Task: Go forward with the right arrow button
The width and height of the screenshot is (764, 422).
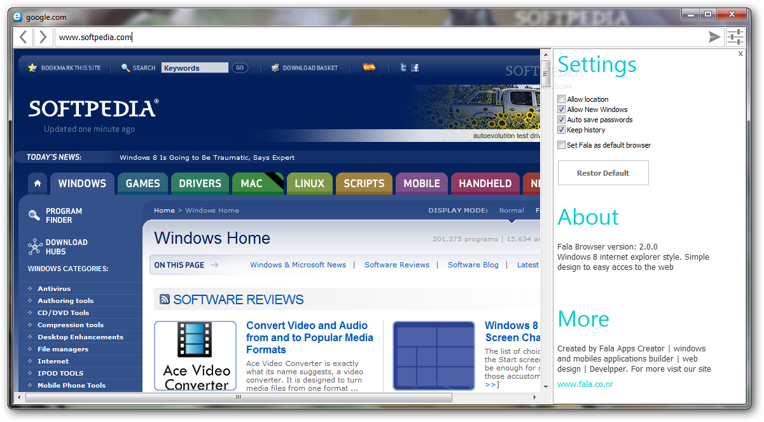Action: click(x=43, y=37)
